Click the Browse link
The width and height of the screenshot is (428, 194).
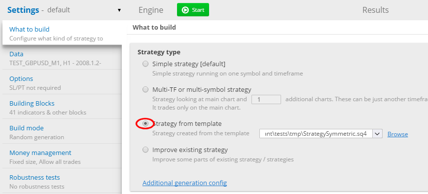tap(398, 134)
